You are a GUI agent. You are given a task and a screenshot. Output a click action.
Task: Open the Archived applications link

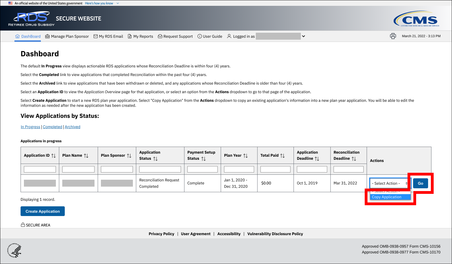73,127
